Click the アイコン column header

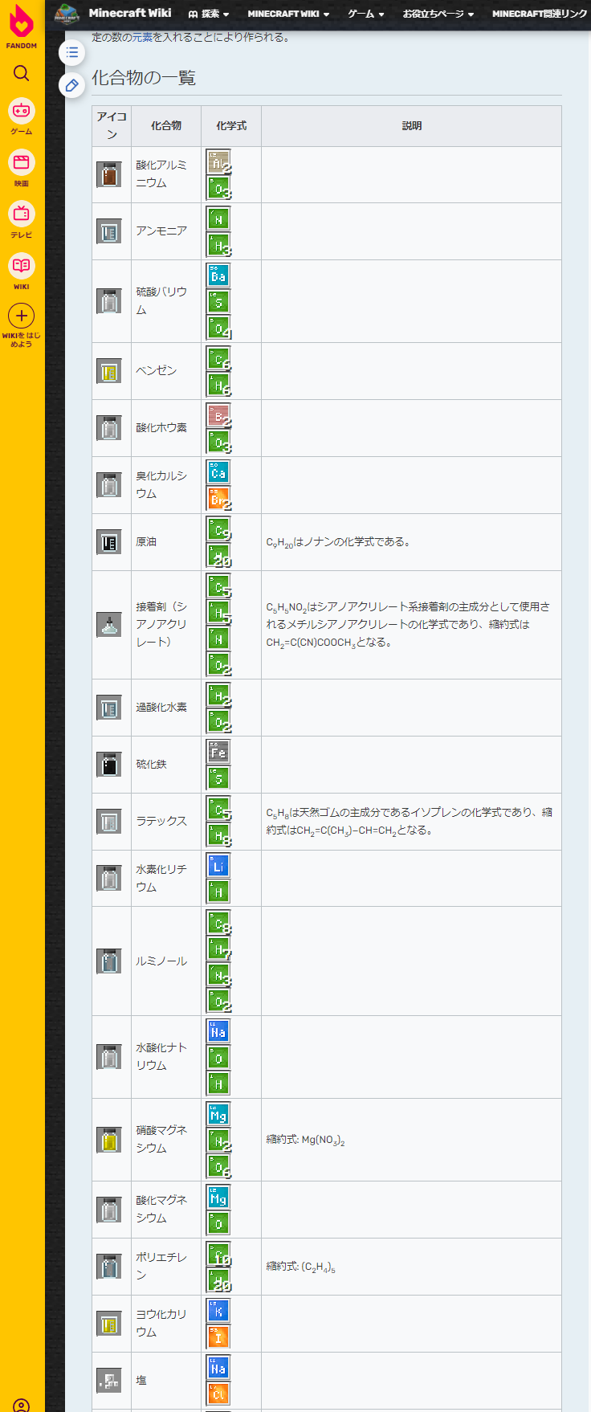tap(112, 126)
